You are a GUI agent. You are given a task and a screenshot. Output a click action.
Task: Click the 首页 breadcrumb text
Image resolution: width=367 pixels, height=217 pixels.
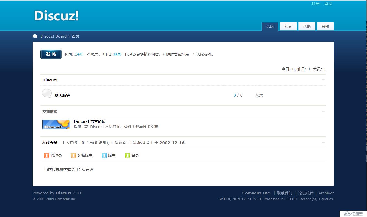(x=75, y=36)
